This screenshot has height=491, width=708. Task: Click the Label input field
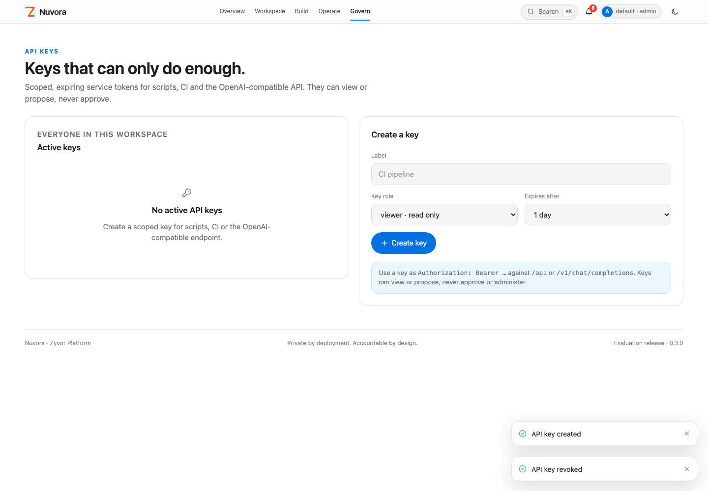[x=521, y=174]
